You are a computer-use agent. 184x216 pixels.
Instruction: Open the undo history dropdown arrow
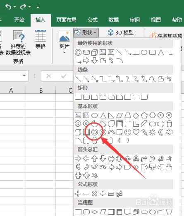15,7
